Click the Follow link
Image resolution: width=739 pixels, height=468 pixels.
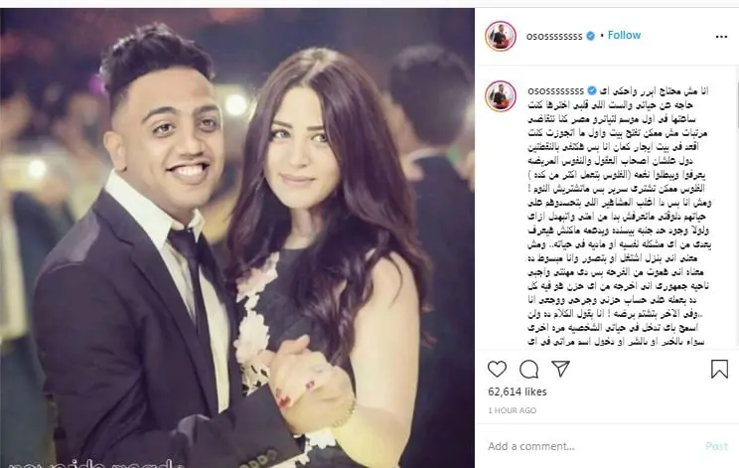[624, 35]
